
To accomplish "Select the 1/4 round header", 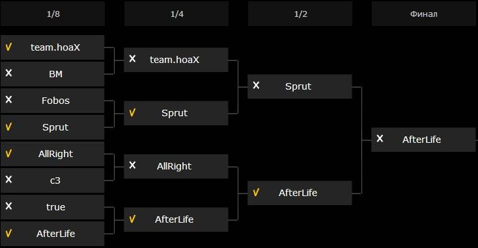I will pos(176,14).
